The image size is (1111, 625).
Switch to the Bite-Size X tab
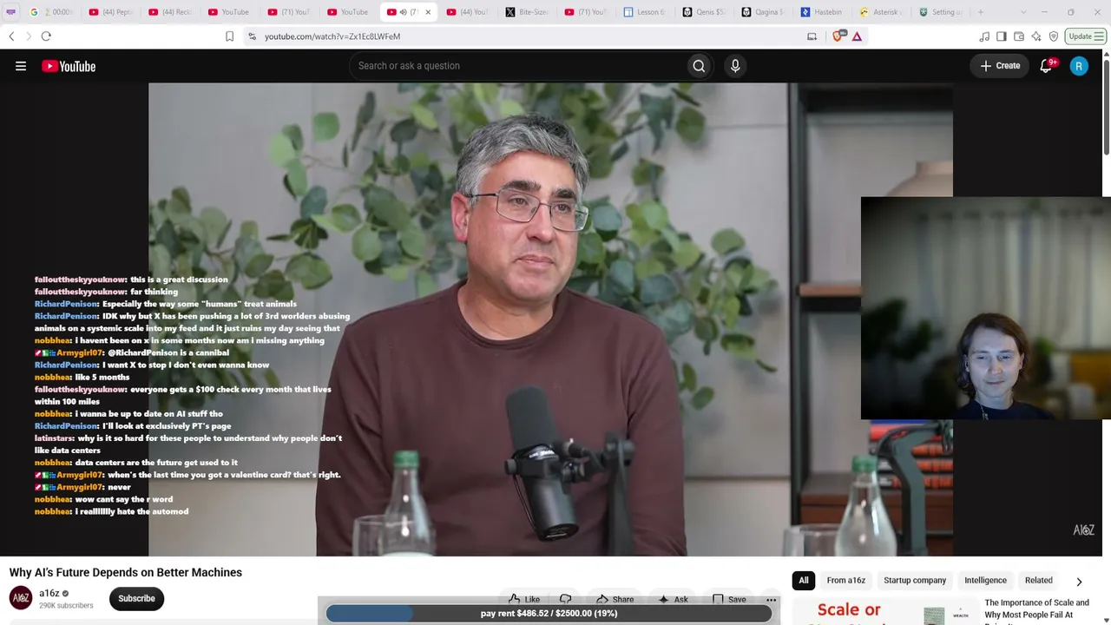tap(529, 12)
